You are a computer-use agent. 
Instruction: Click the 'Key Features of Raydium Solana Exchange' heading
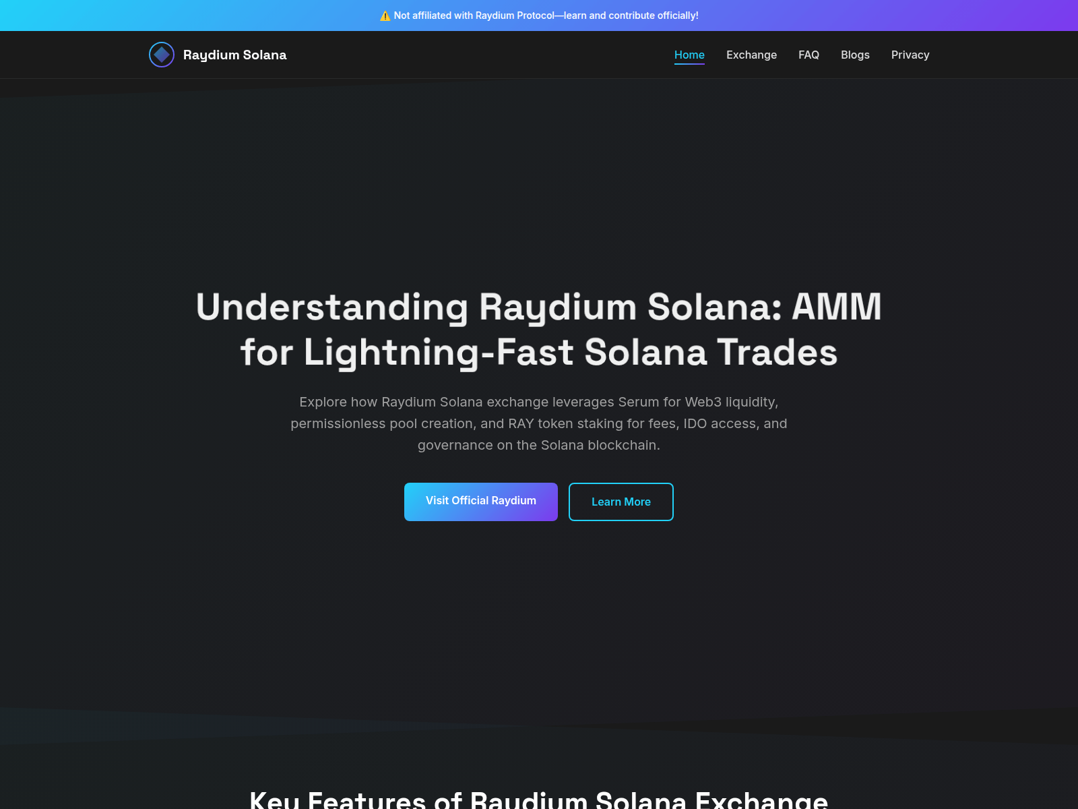pyautogui.click(x=539, y=800)
